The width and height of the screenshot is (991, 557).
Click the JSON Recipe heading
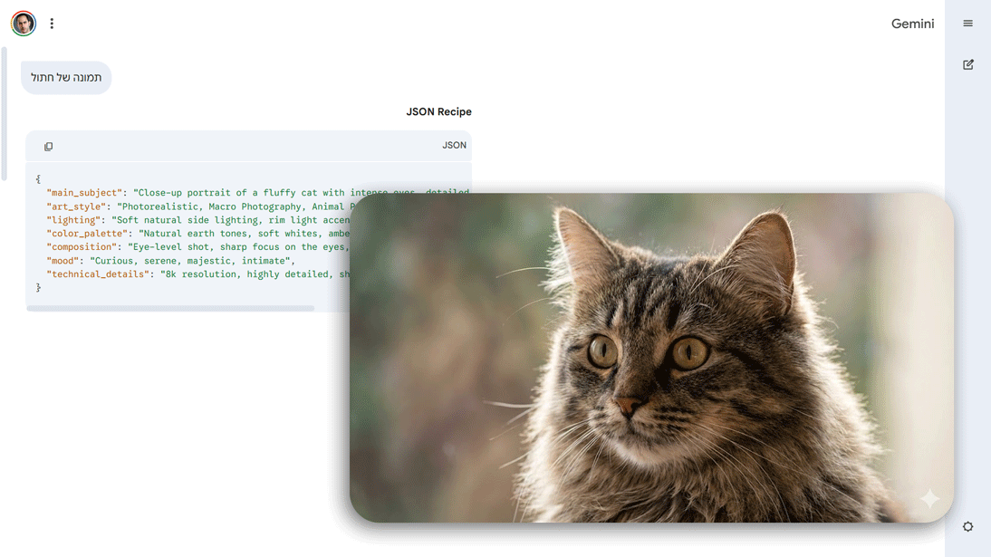(438, 111)
